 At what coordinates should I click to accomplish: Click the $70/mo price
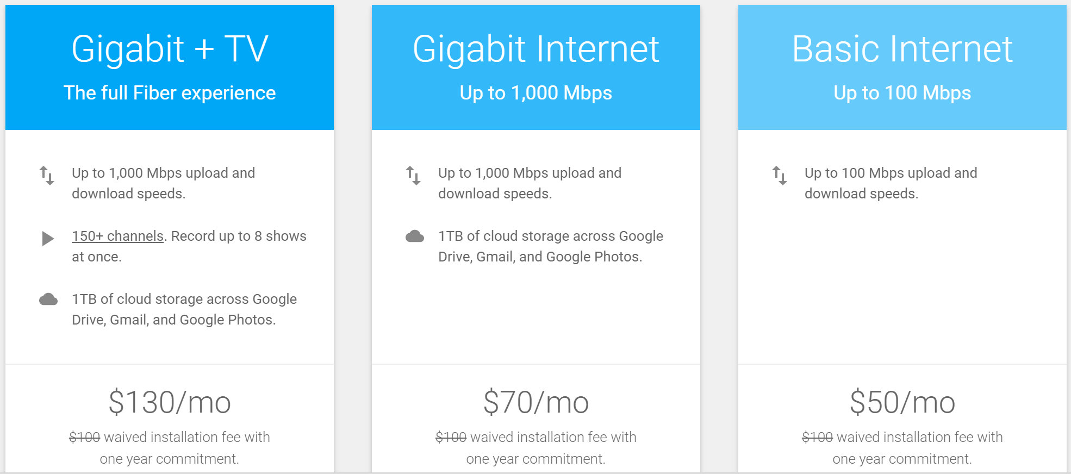coord(535,402)
